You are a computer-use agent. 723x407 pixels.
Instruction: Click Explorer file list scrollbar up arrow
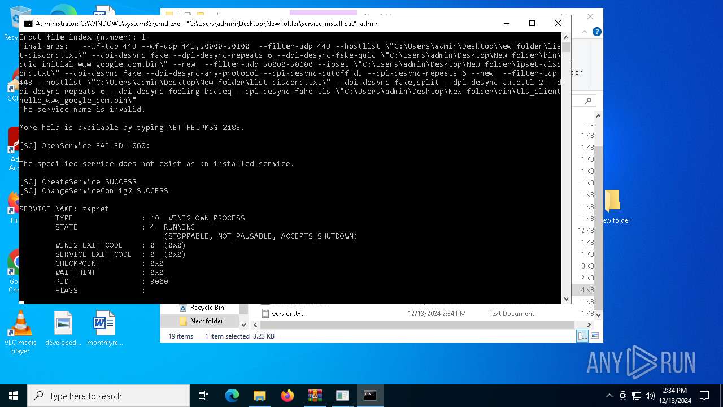599,116
